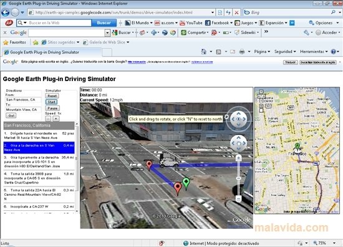Click the Earth move joystick control
The height and width of the screenshot is (247, 343).
(x=238, y=143)
